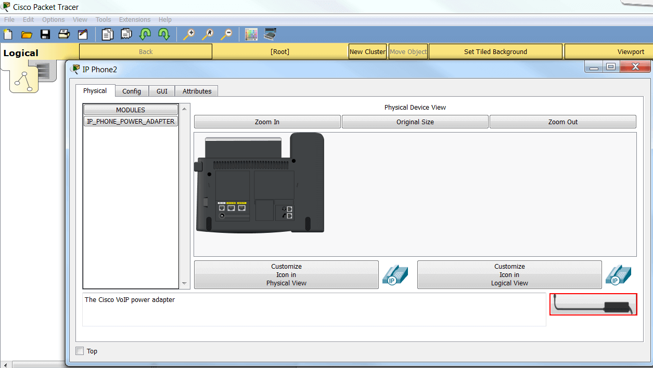Open the Drawing Palette color grid icon
Image resolution: width=653 pixels, height=368 pixels.
pos(251,34)
